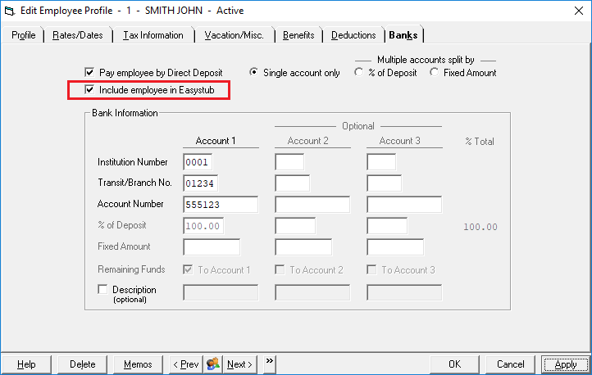Image resolution: width=592 pixels, height=375 pixels.
Task: Enable the optional Description checkbox
Action: [102, 289]
